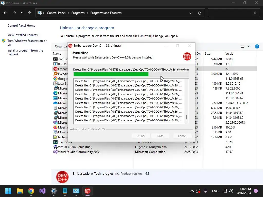Open Chrome from the taskbar
263x197 pixels.
point(31,191)
